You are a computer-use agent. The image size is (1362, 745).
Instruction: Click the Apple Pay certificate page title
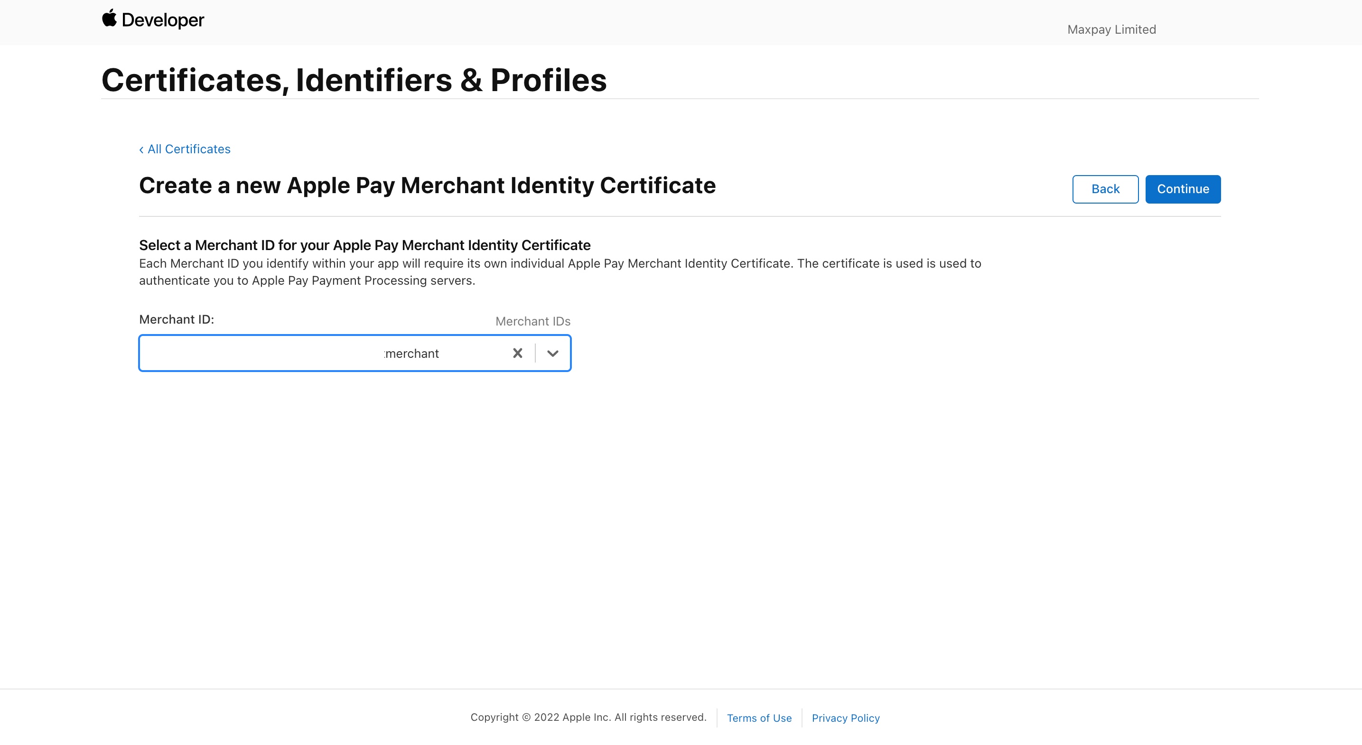click(427, 185)
